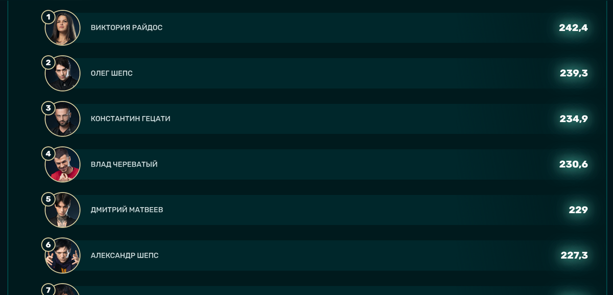
Task: Click the score 242,4
Action: coord(573,28)
